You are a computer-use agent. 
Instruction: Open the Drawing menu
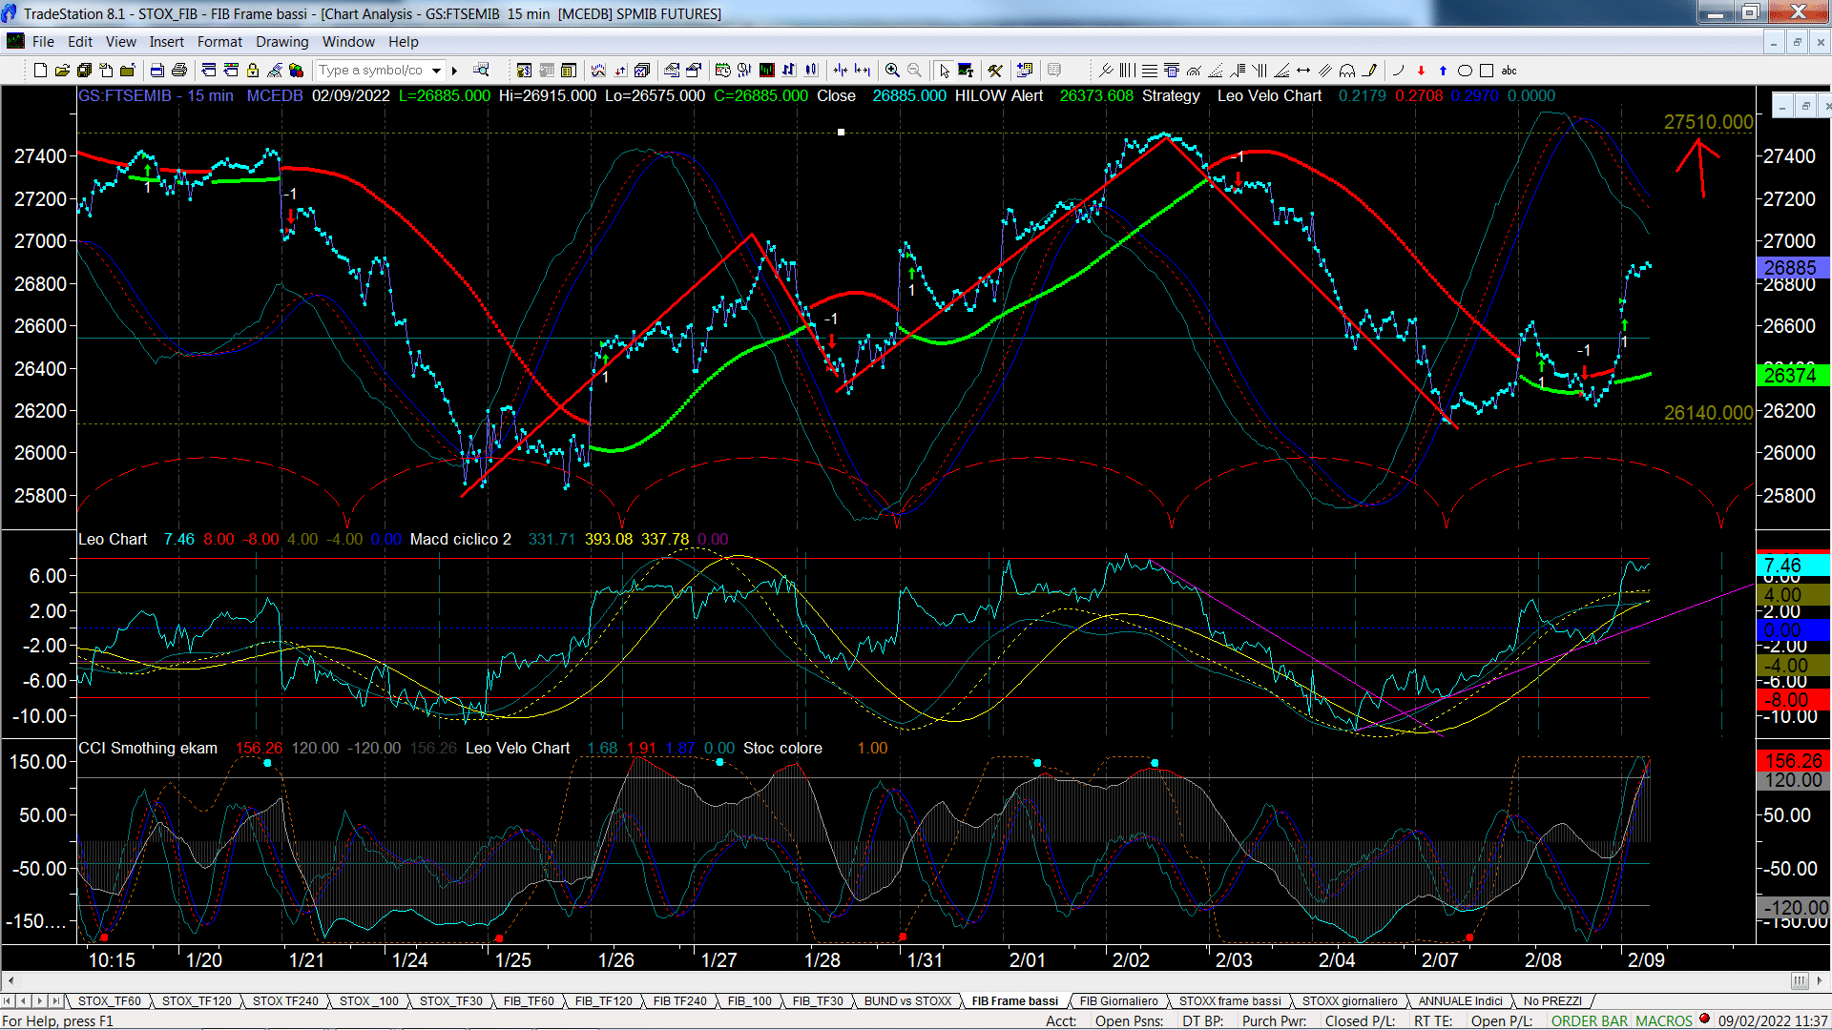point(281,42)
